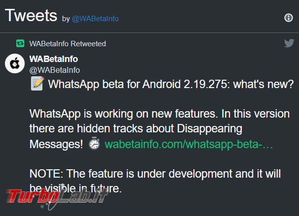Click the stopwatch emoji before the link
Image resolution: width=299 pixels, height=216 pixels.
(x=94, y=143)
